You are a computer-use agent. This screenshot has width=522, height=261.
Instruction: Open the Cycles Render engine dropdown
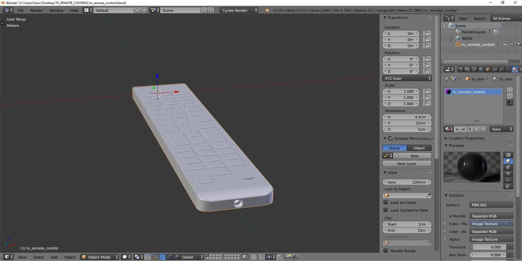(x=239, y=10)
